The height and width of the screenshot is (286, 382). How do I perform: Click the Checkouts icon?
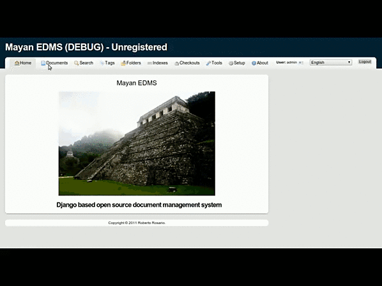coord(176,63)
